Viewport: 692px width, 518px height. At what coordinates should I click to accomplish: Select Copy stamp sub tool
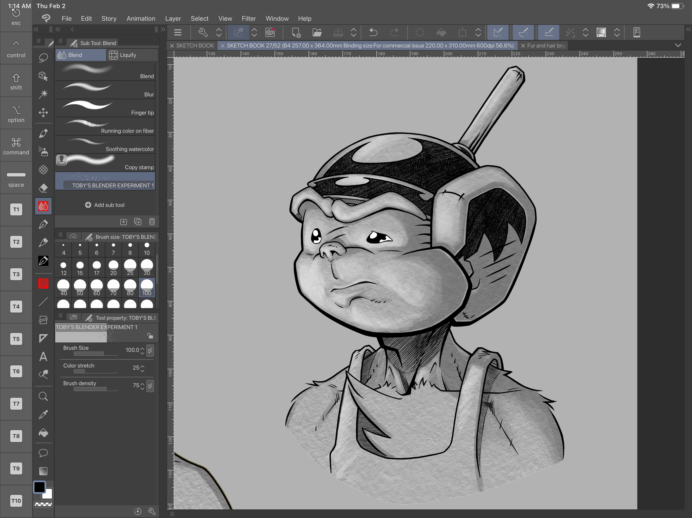tap(105, 163)
